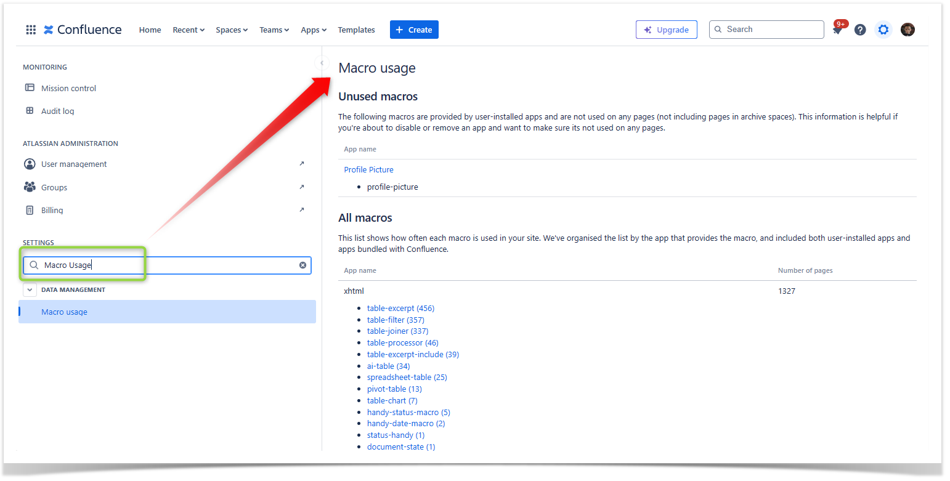Open the app switcher grid icon
950x481 pixels.
pos(31,30)
